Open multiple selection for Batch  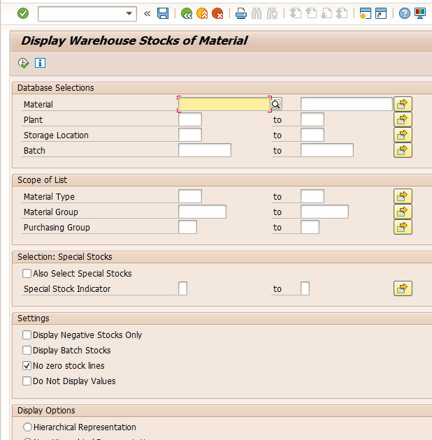(403, 150)
